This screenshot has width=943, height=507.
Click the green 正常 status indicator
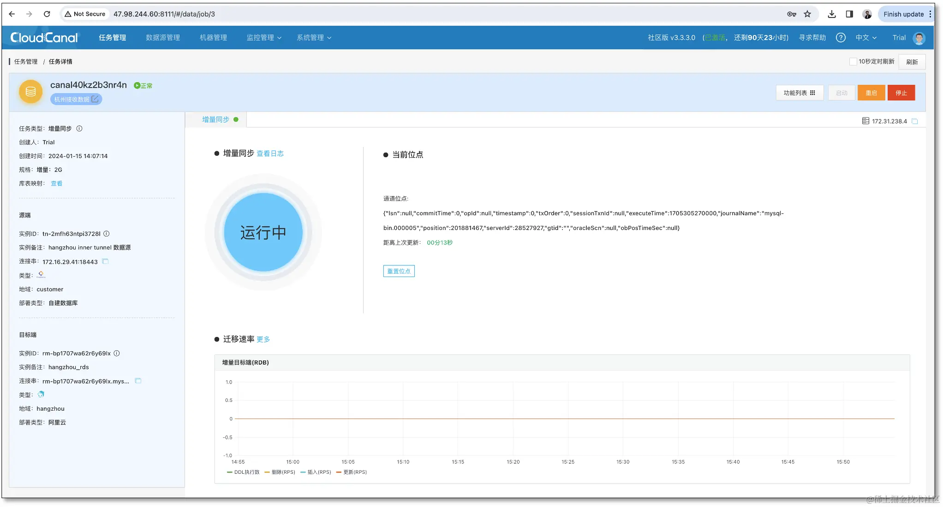pos(143,85)
